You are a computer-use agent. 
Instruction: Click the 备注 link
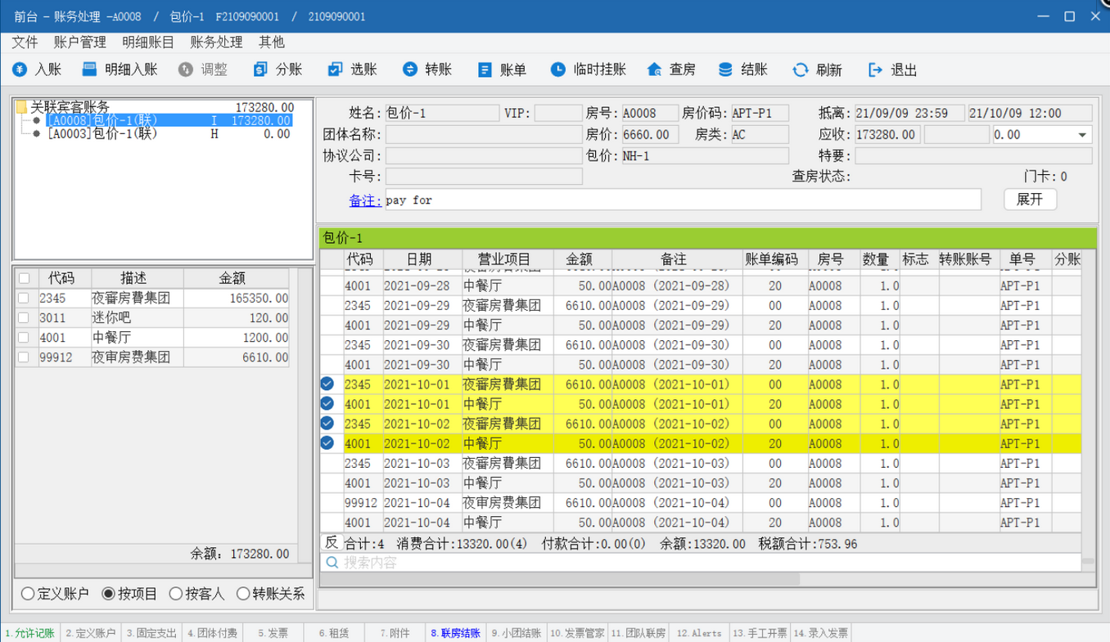pos(365,200)
